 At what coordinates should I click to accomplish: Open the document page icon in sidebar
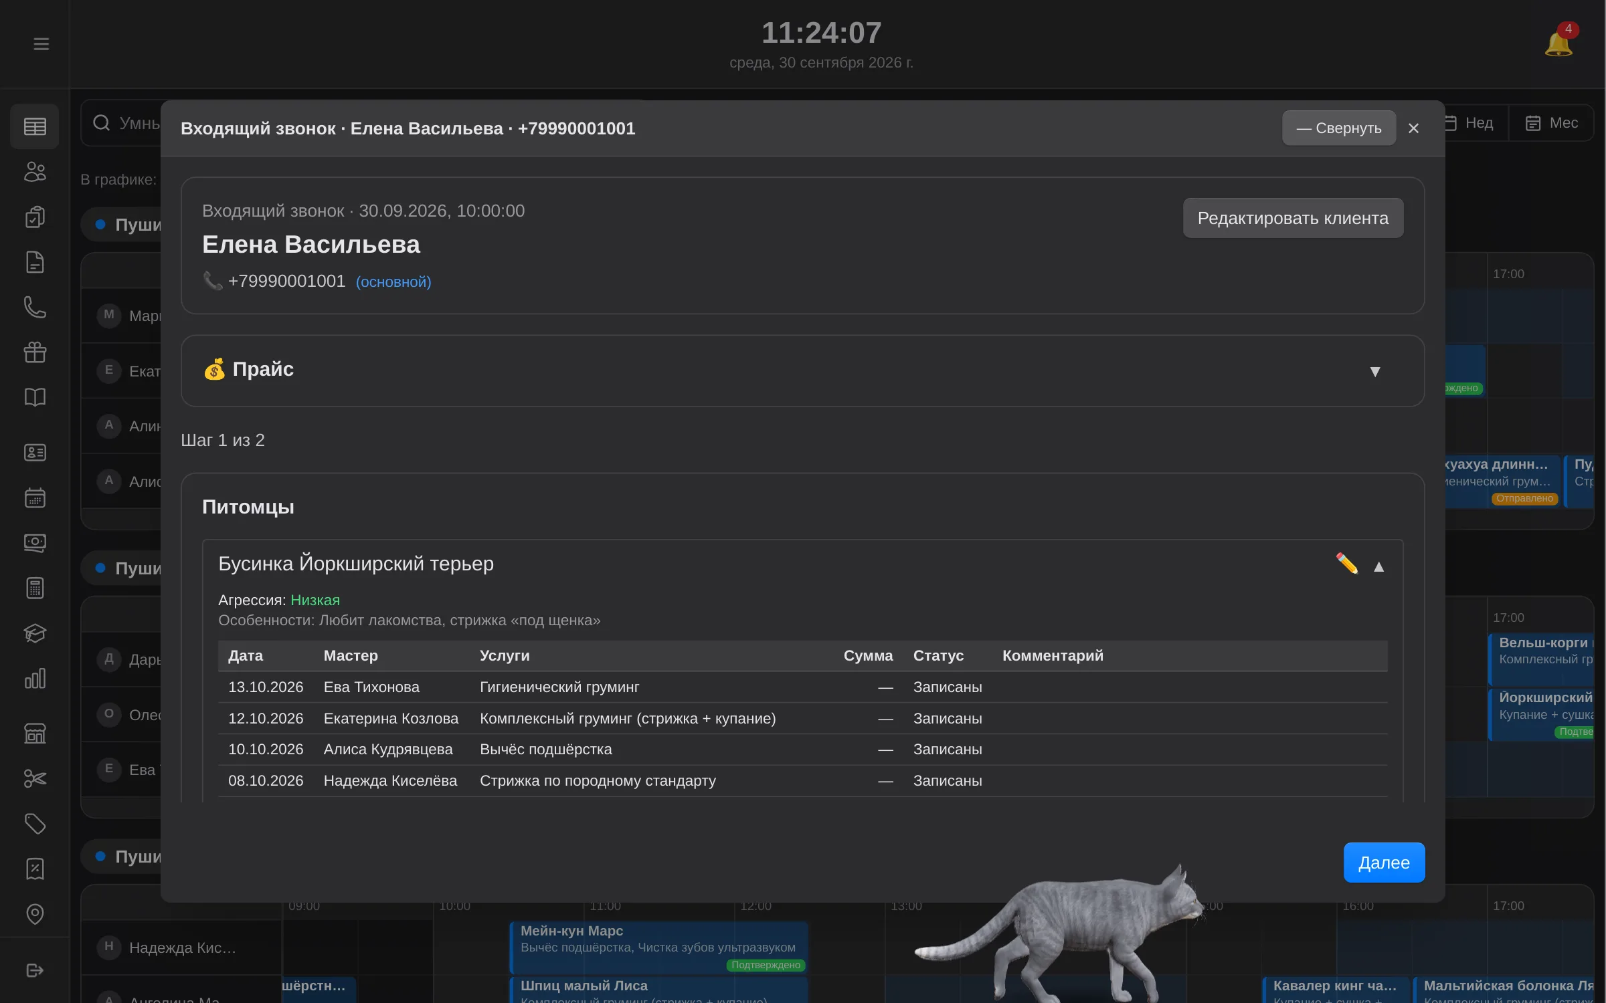35,262
